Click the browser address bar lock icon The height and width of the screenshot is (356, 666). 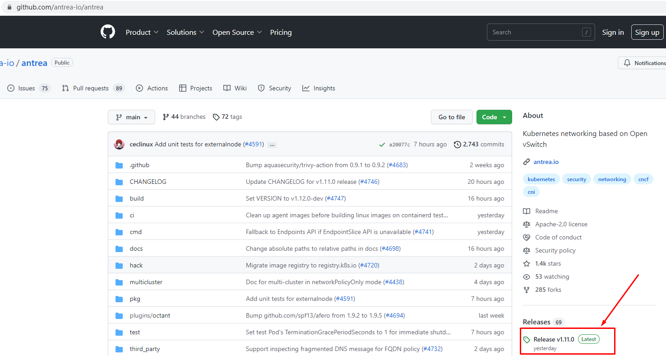tap(9, 7)
